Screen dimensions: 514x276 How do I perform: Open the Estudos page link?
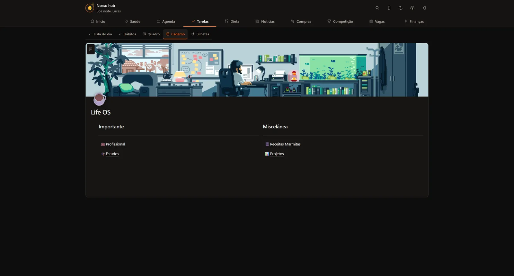point(110,154)
